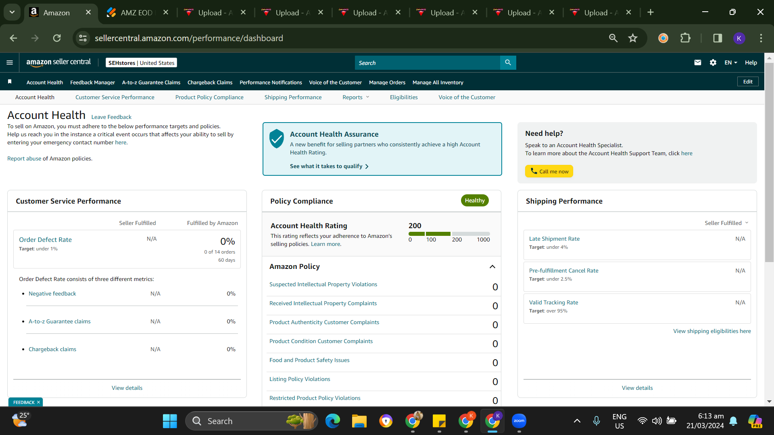Open the Seller Fulfilled dropdown in Shipping Performance
The image size is (774, 435).
pos(726,223)
